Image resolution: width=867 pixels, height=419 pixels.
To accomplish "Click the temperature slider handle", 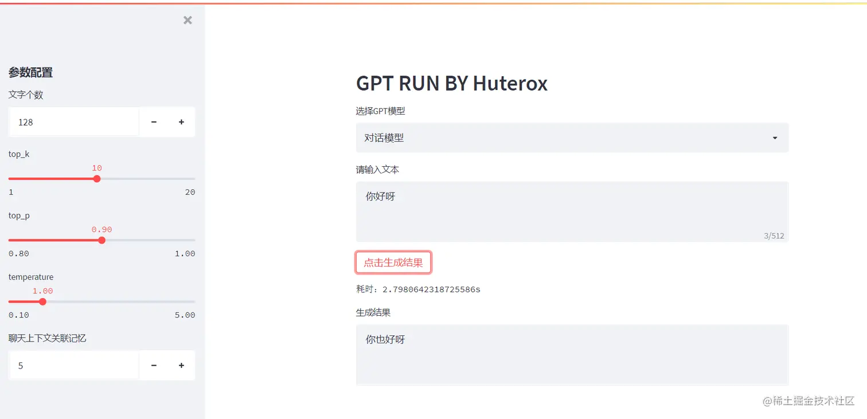I will point(42,301).
